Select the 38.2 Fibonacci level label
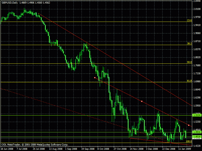Image resolution: width=202 pixels, height=151 pixels. click(189, 43)
